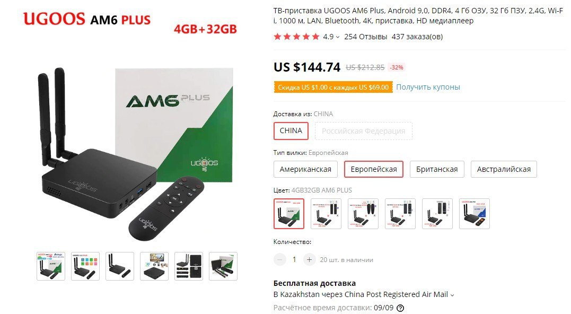Click the plus quantity increase icon

(x=309, y=260)
